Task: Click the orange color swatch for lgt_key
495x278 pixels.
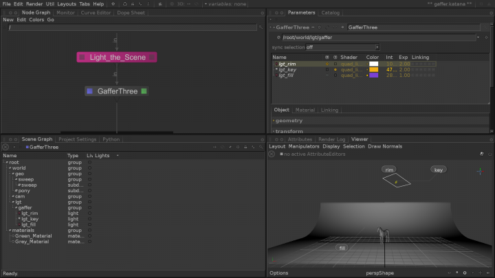Action: pos(373,69)
